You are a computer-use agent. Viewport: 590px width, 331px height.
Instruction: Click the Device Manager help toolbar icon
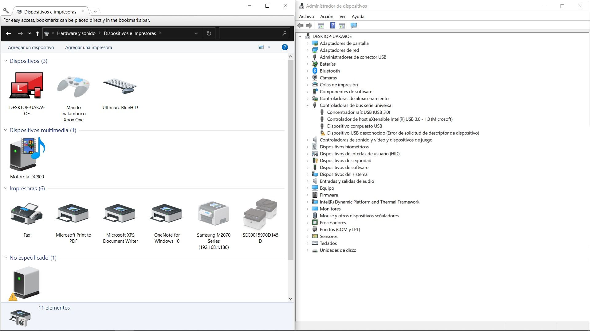coord(332,26)
